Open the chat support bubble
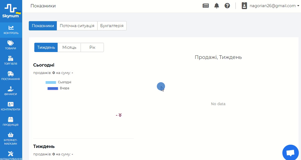The width and height of the screenshot is (301, 160). (x=290, y=153)
